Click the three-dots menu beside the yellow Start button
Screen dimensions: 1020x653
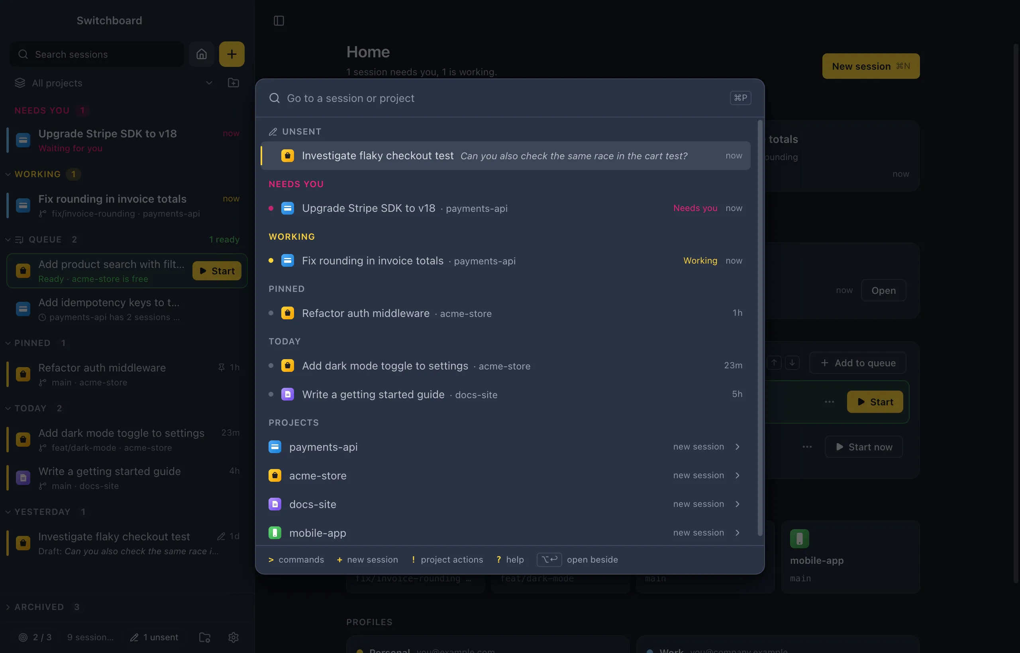pos(830,402)
